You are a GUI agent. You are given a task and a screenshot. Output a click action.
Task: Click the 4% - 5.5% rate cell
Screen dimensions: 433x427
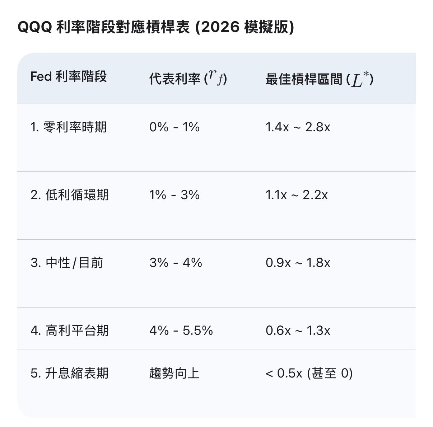181,330
